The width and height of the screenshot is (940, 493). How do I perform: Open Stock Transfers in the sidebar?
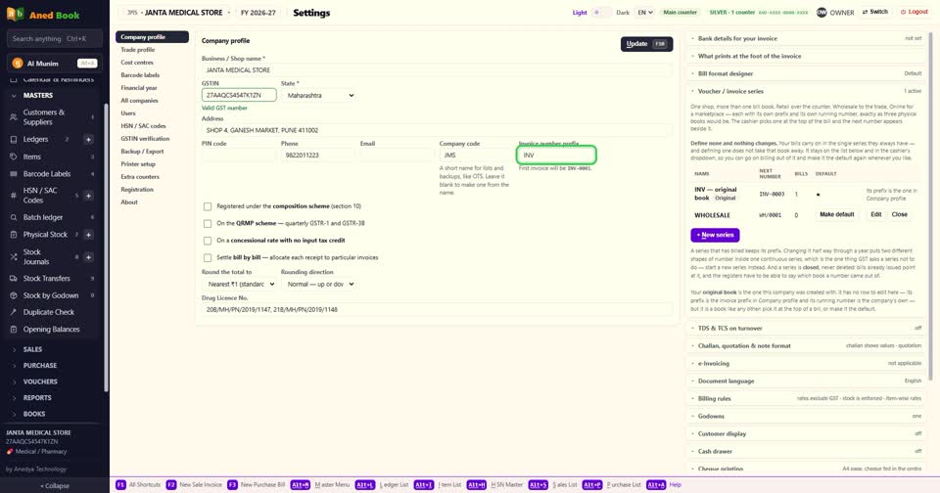pos(53,278)
